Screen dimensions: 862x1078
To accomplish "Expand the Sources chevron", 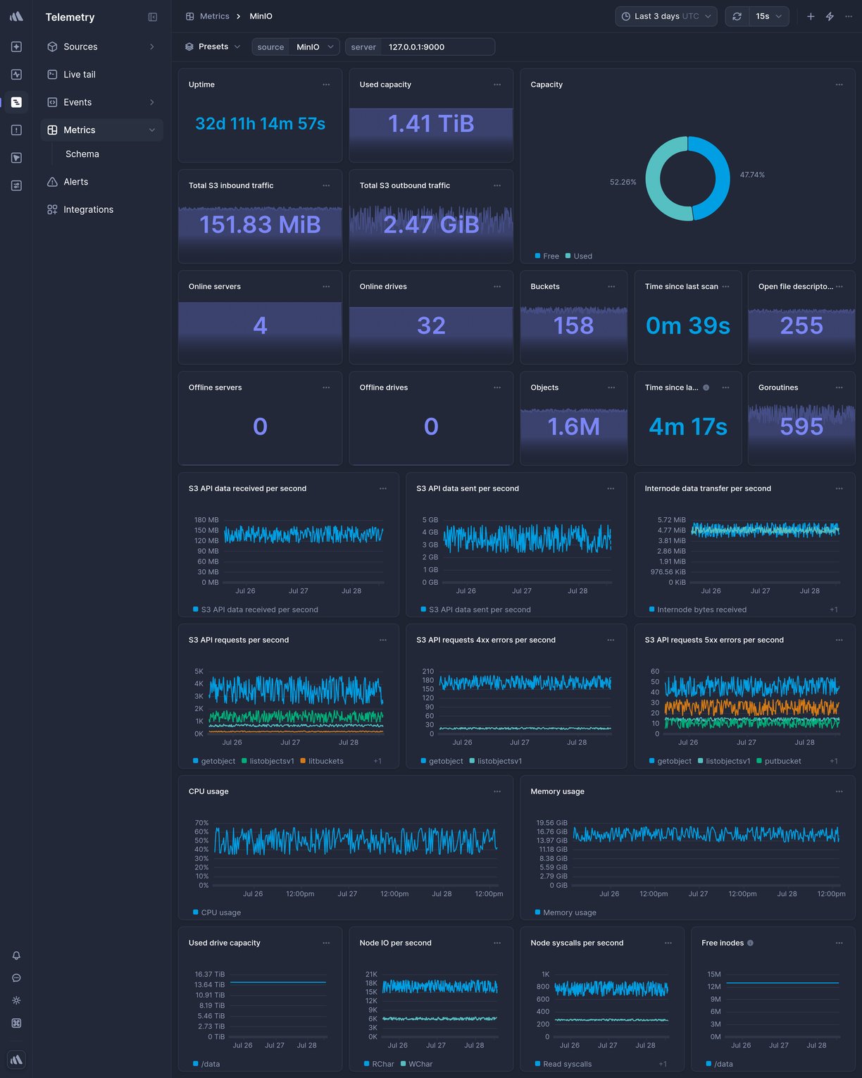I will pos(152,47).
